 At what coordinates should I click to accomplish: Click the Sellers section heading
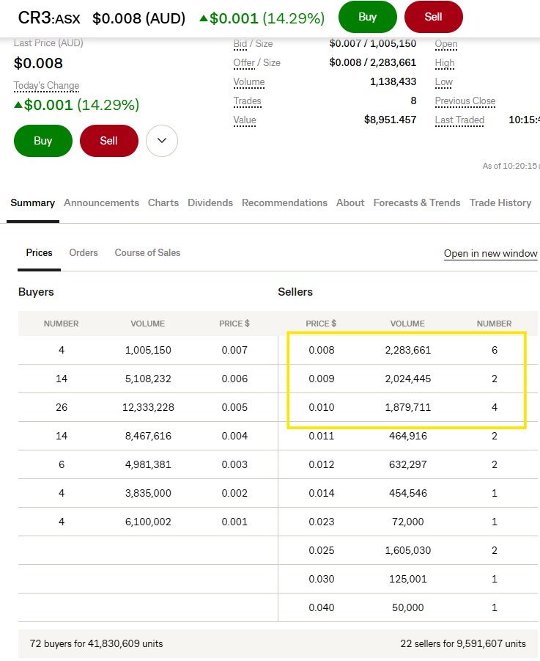tap(295, 292)
